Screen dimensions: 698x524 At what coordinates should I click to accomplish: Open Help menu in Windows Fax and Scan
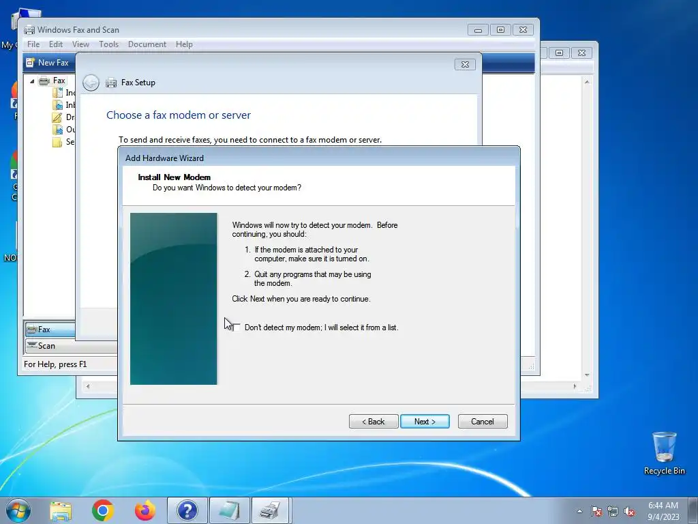click(x=184, y=44)
